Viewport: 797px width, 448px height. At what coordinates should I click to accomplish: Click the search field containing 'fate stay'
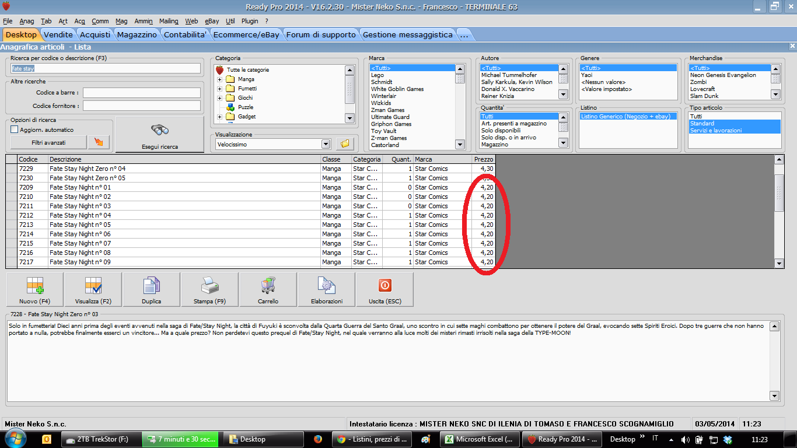[105, 68]
